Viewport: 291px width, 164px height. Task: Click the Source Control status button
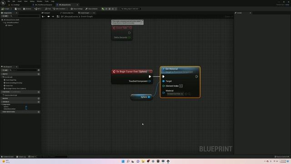[x=282, y=157]
